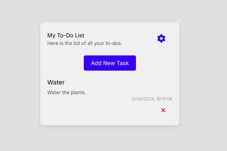Tap the red delete X below timestamp
Viewport: 227px width, 151px height.
[x=163, y=110]
